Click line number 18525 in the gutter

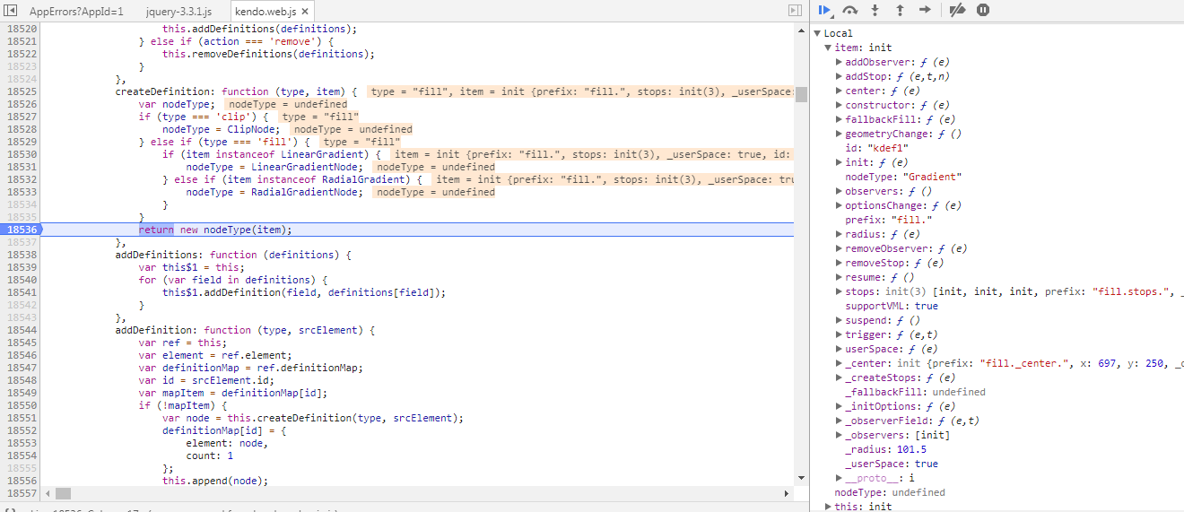[x=22, y=91]
